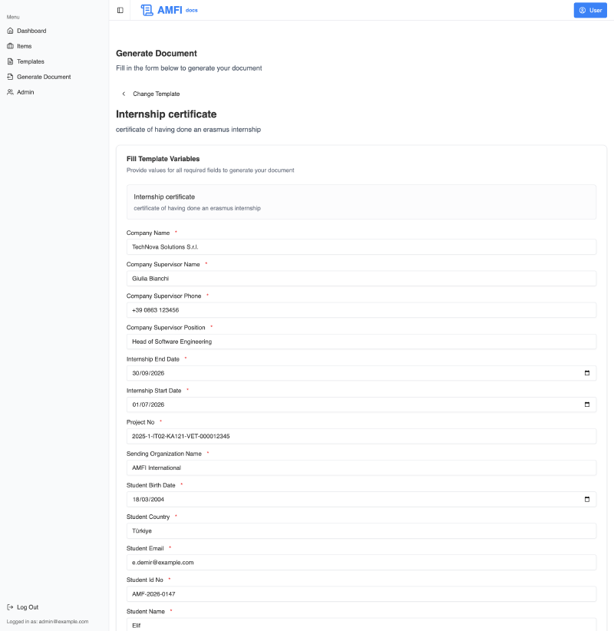Click 'Fill in the form below' subtitle
Image resolution: width=614 pixels, height=631 pixels.
(189, 68)
